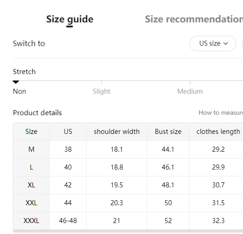Select the Non stretch level label

coord(19,91)
